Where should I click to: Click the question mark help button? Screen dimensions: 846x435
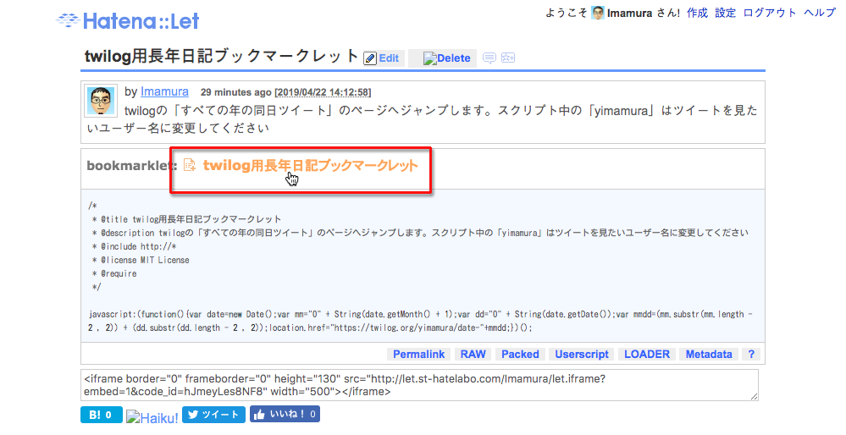coord(751,354)
